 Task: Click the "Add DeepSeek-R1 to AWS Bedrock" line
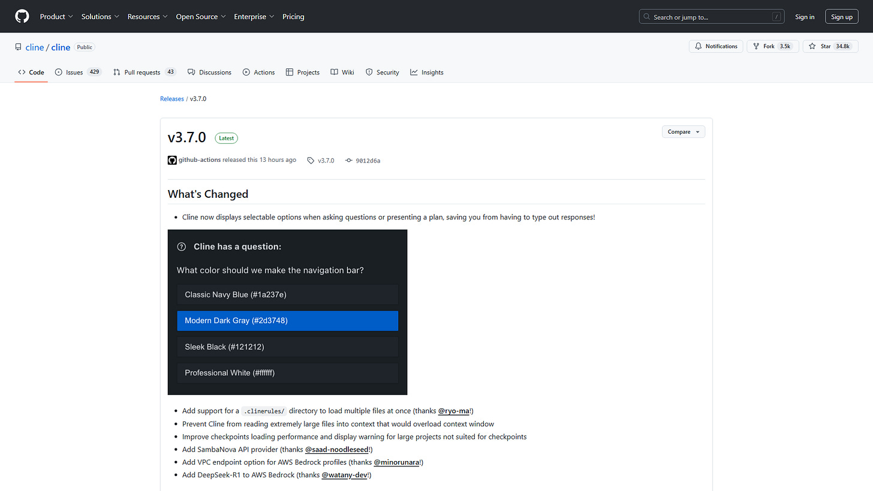(x=277, y=475)
